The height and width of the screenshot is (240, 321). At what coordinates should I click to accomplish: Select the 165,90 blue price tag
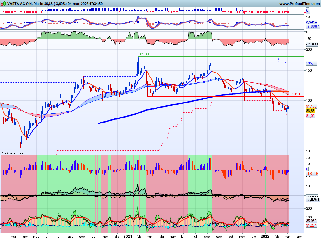[x=311, y=63]
